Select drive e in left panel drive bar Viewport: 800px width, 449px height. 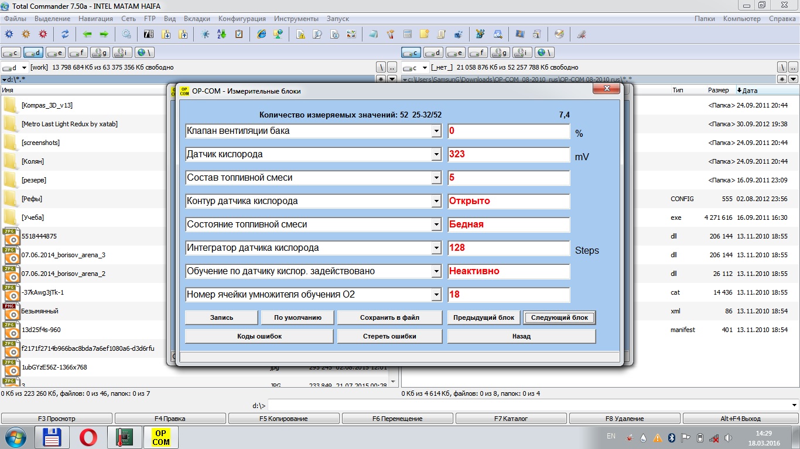click(56, 53)
